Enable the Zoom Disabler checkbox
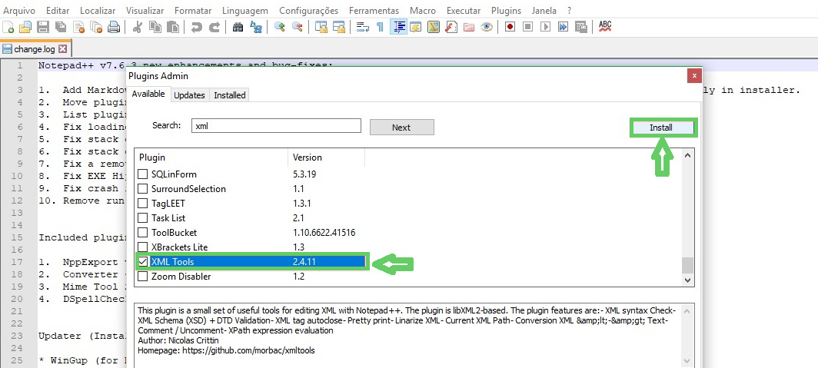The height and width of the screenshot is (368, 818). pos(143,277)
